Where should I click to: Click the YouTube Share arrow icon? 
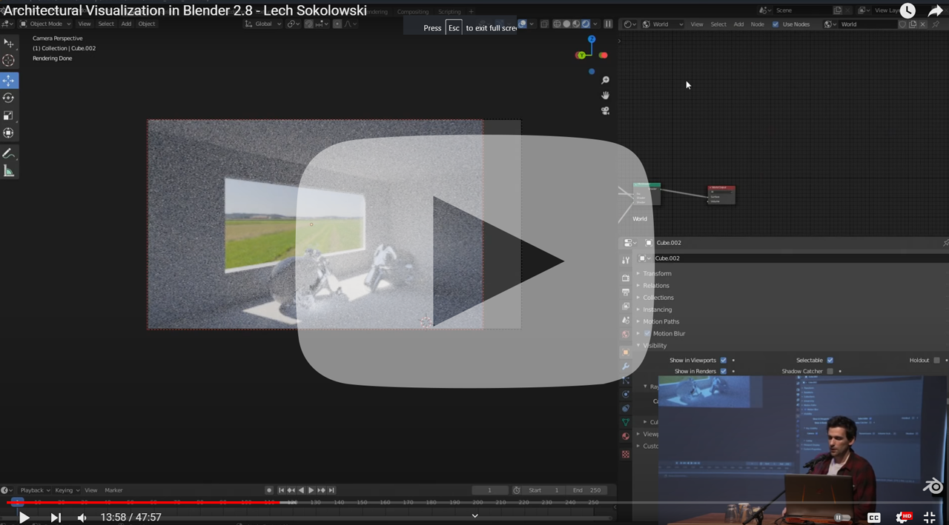936,11
